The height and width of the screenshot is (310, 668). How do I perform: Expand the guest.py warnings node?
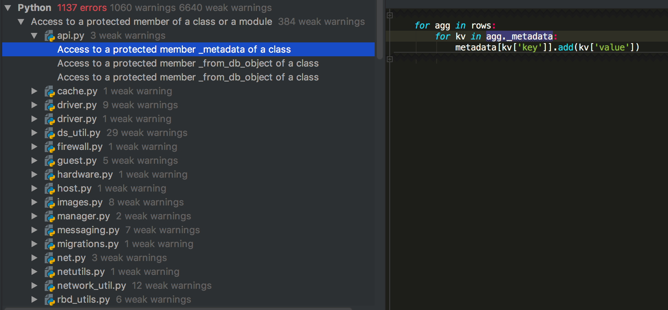tap(34, 160)
